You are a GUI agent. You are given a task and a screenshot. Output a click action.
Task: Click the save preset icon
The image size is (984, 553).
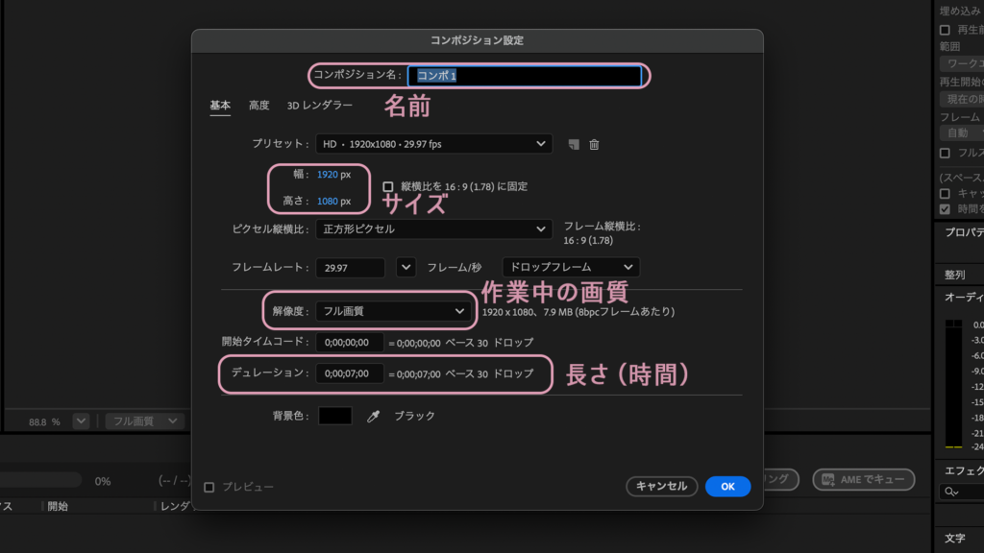[574, 144]
